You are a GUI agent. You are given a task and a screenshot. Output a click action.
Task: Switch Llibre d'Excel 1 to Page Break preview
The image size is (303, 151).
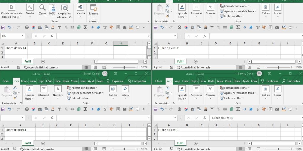coord(258,149)
